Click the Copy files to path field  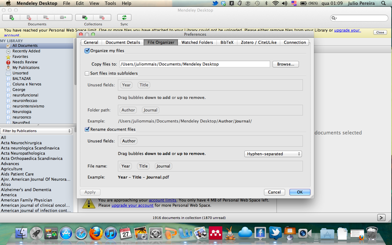(194, 64)
